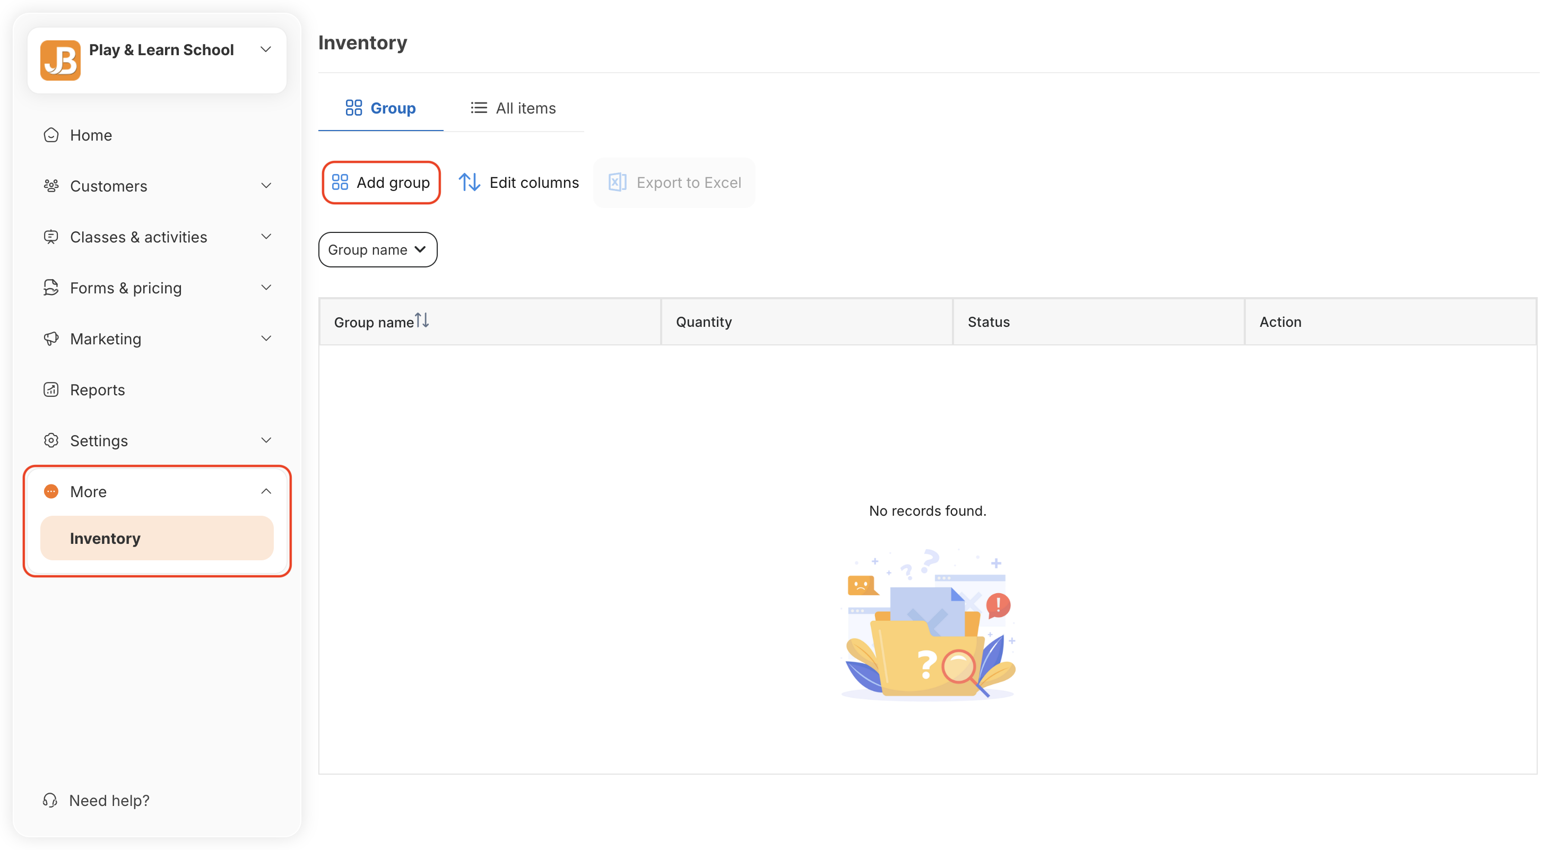Click the JB school logo icon
Viewport: 1560px width, 850px height.
(60, 60)
